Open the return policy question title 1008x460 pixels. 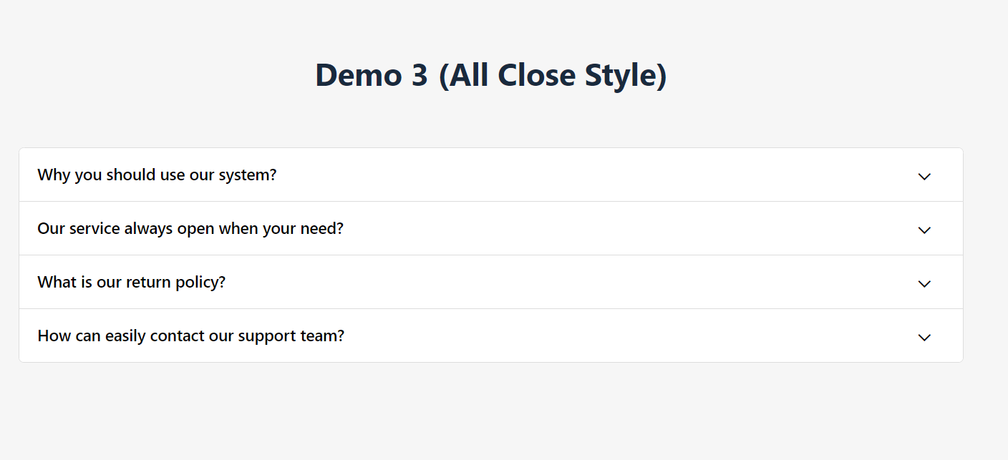pos(132,282)
